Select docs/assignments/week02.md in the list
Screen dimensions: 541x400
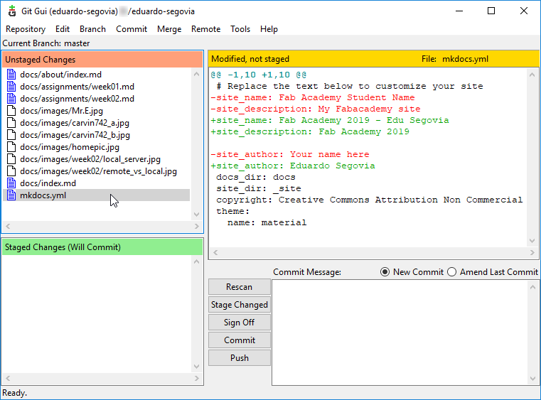[x=77, y=99]
